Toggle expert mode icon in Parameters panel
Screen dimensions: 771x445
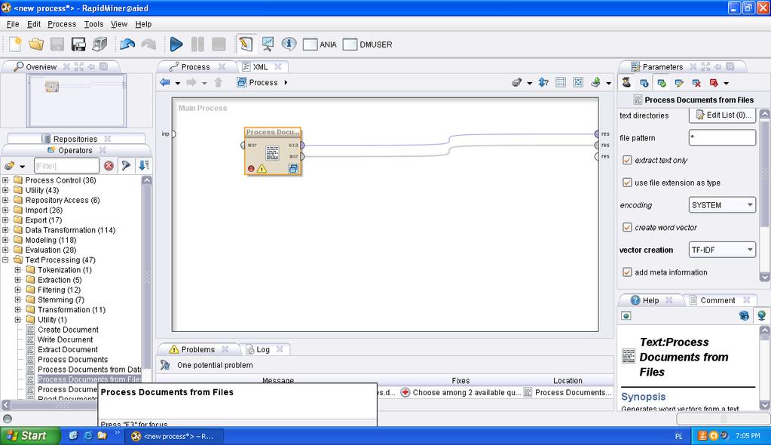pyautogui.click(x=626, y=82)
